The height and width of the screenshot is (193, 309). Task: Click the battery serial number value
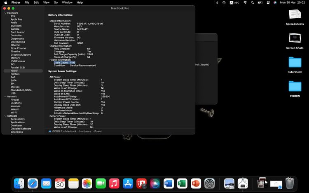(90, 24)
